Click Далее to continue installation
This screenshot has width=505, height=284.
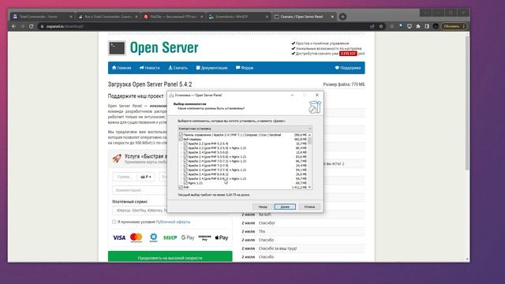285,207
